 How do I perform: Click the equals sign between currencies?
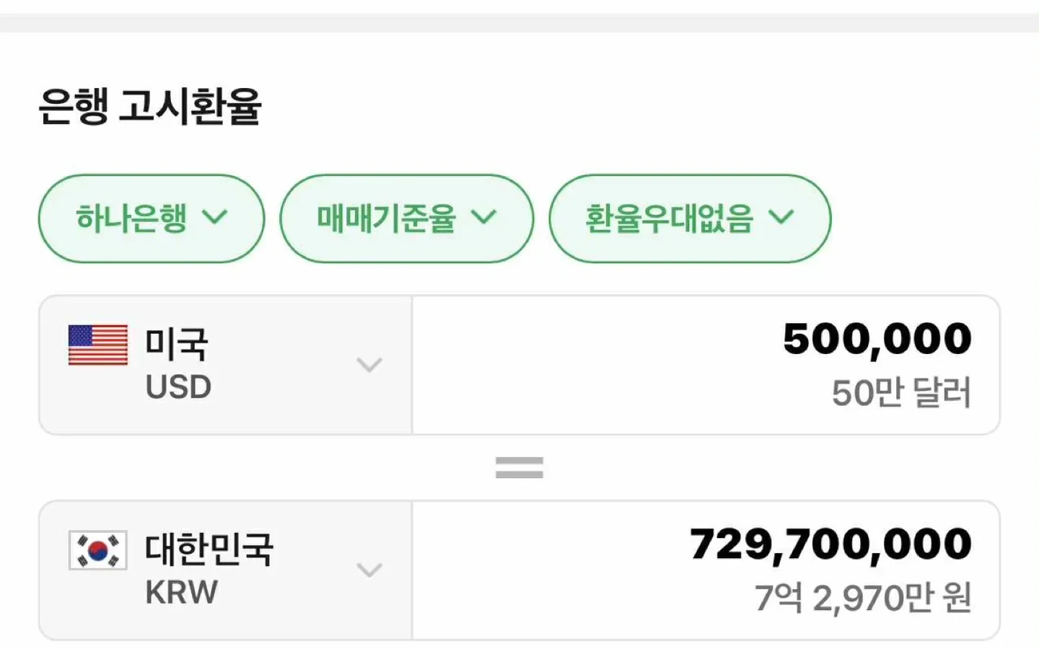[519, 468]
